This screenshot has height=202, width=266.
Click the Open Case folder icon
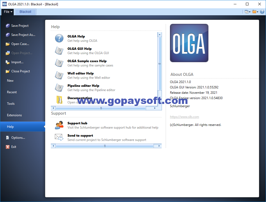(x=8, y=44)
